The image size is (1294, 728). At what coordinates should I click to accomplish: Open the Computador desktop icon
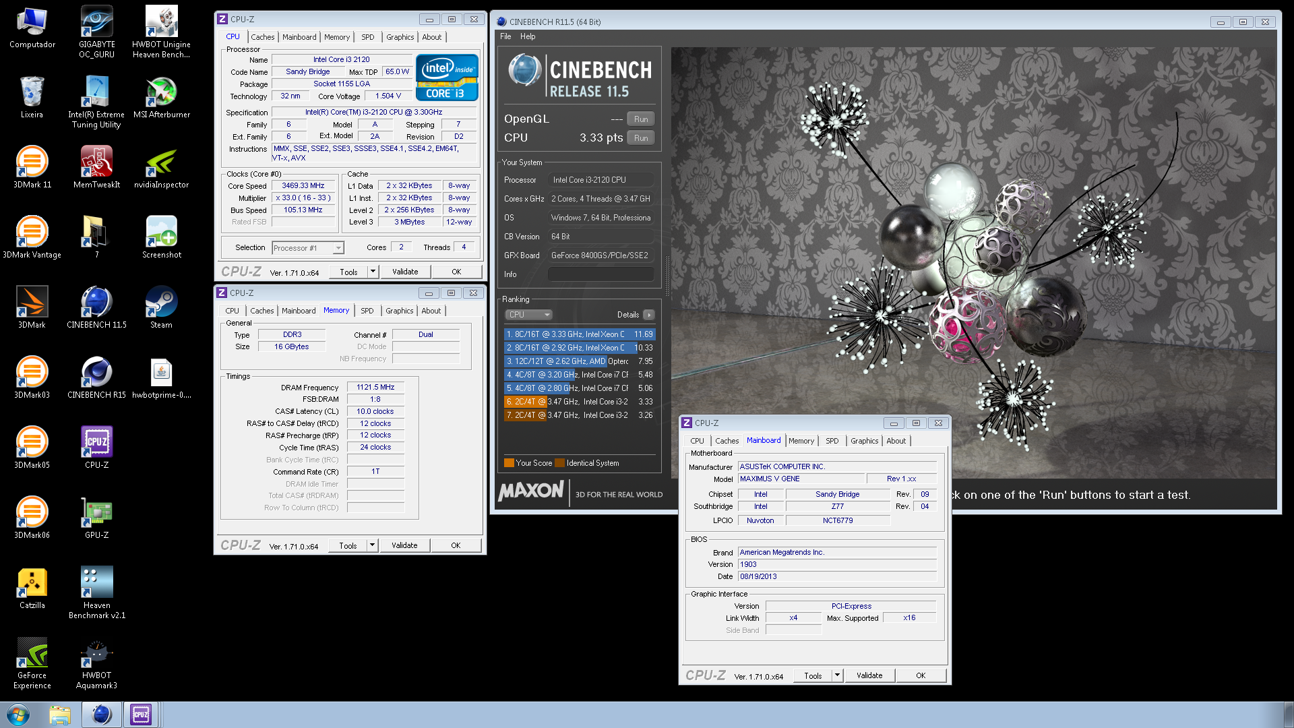[x=32, y=28]
